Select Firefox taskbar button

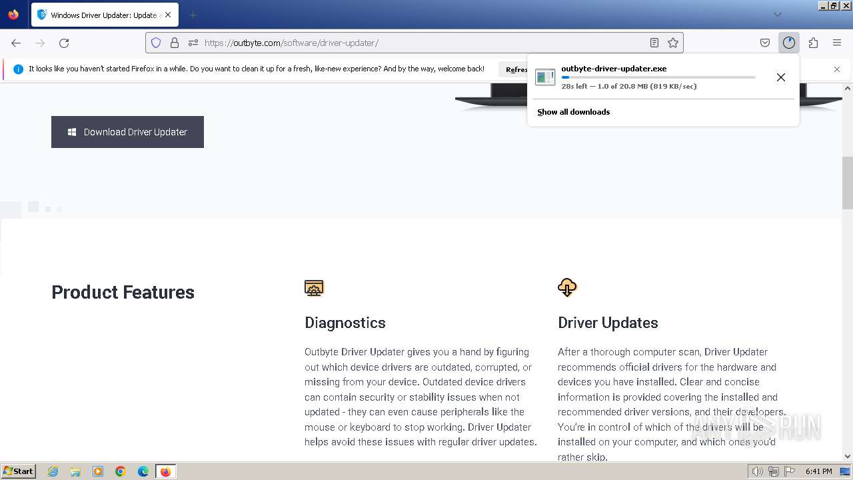click(165, 471)
